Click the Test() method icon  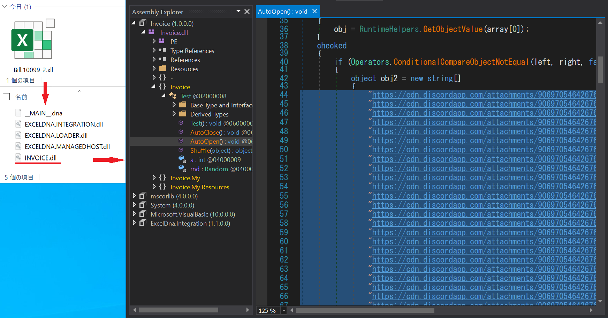(181, 123)
